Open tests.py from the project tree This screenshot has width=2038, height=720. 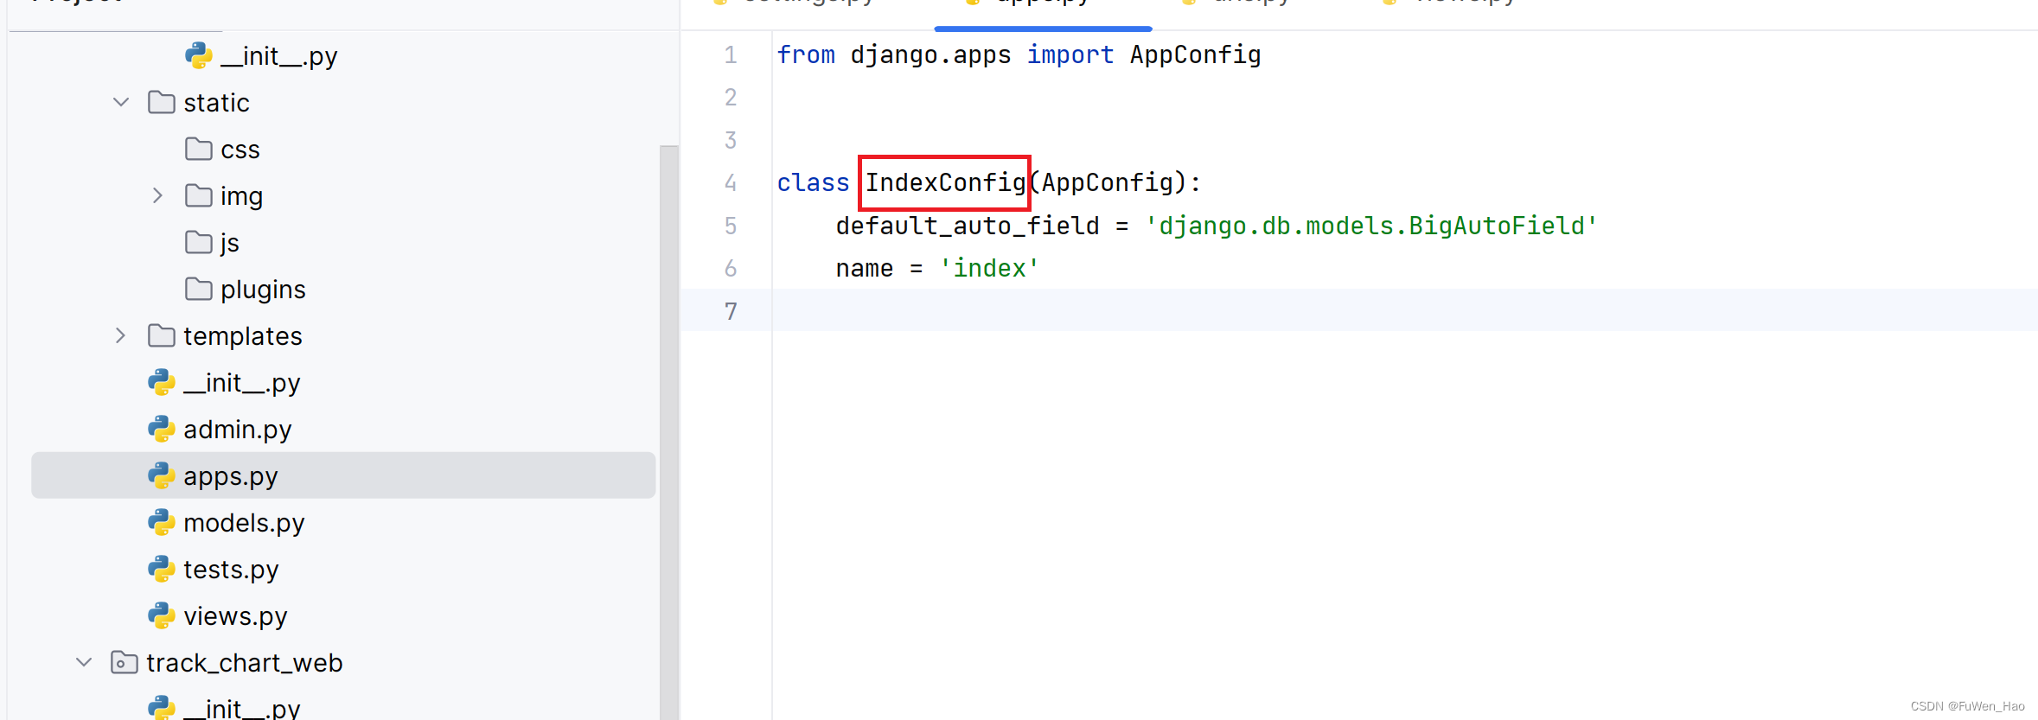point(231,570)
